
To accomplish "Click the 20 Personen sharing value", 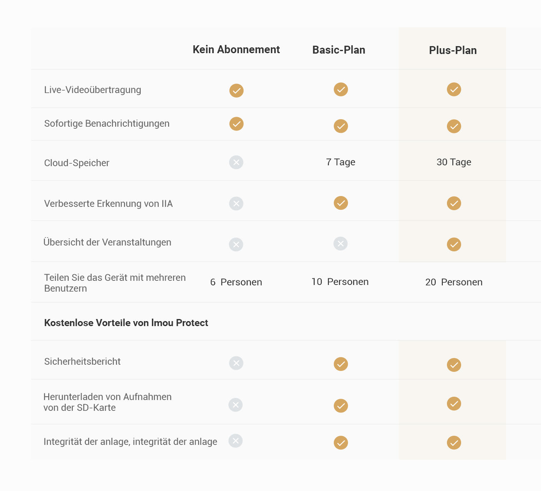I will click(x=454, y=282).
